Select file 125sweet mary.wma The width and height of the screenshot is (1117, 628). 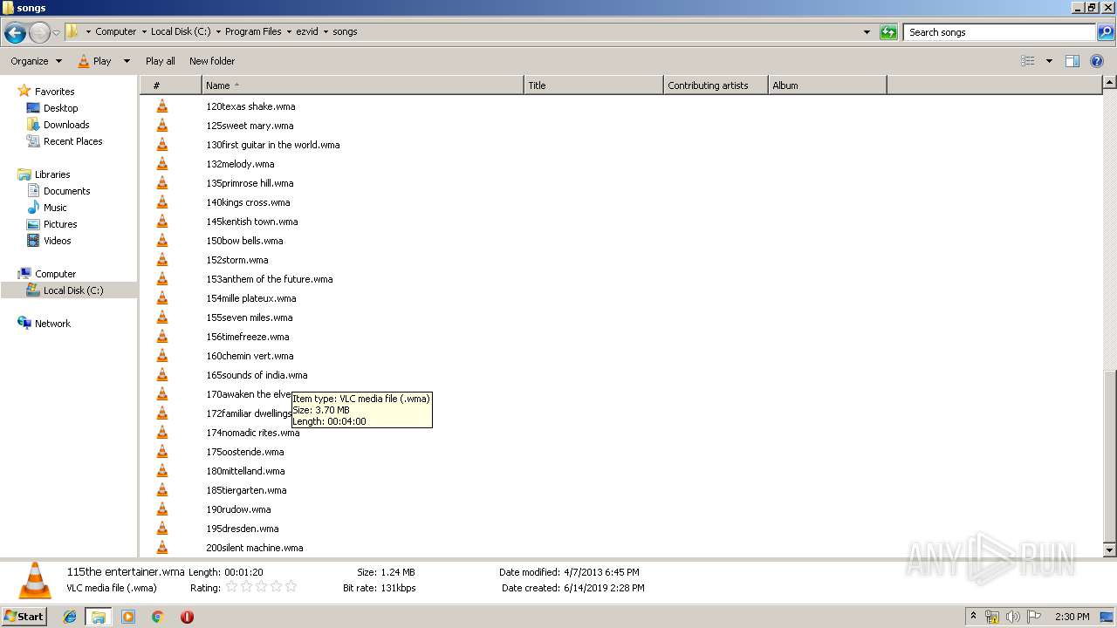pyautogui.click(x=250, y=126)
